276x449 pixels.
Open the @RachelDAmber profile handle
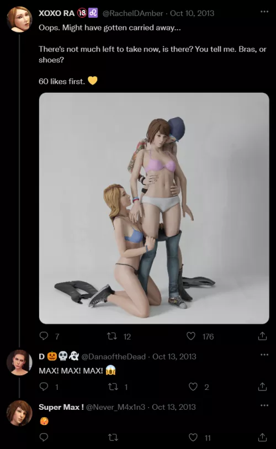[x=132, y=13]
